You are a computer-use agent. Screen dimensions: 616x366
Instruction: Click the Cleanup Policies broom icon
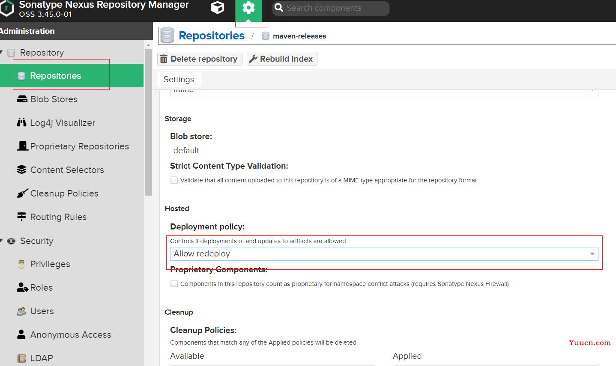pos(22,193)
